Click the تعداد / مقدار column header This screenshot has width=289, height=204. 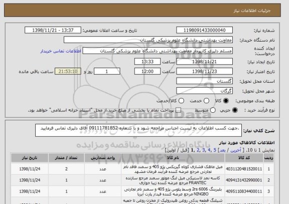tap(66, 158)
